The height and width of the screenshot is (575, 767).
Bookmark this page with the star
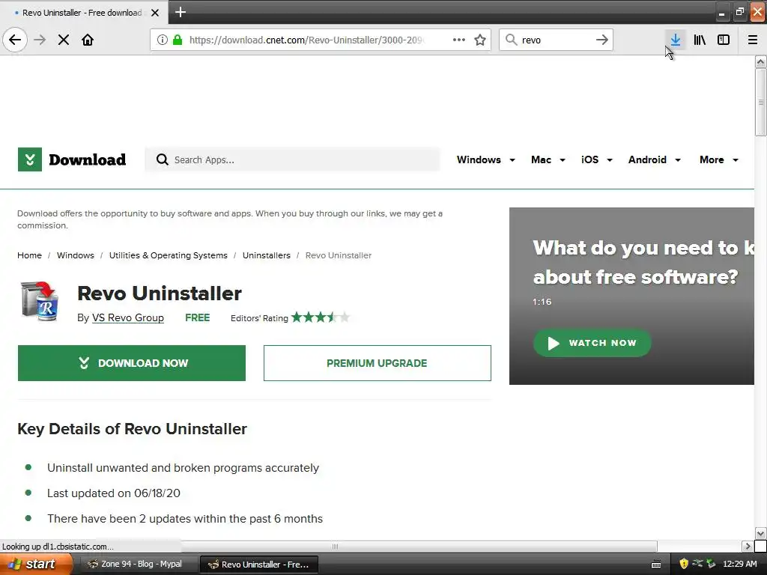point(480,40)
